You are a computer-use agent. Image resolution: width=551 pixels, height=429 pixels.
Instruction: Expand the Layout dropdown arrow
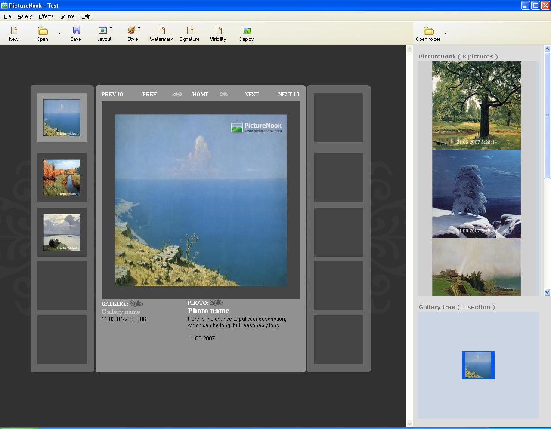pyautogui.click(x=111, y=28)
